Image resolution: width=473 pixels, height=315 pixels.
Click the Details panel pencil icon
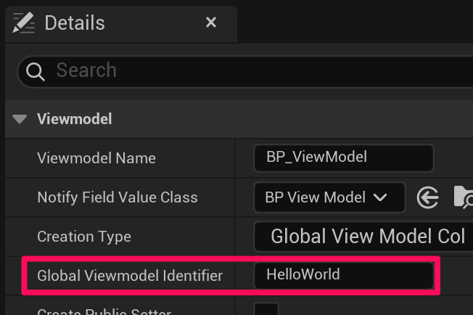[24, 22]
